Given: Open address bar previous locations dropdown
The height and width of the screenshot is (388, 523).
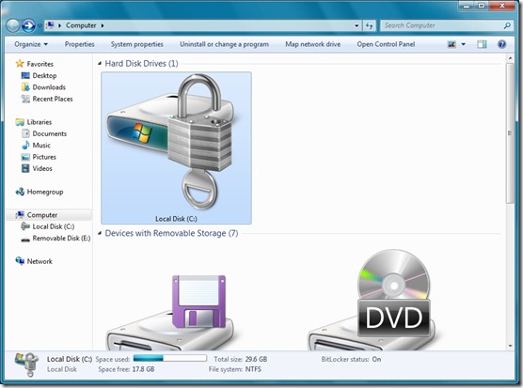Looking at the screenshot, I should (357, 25).
